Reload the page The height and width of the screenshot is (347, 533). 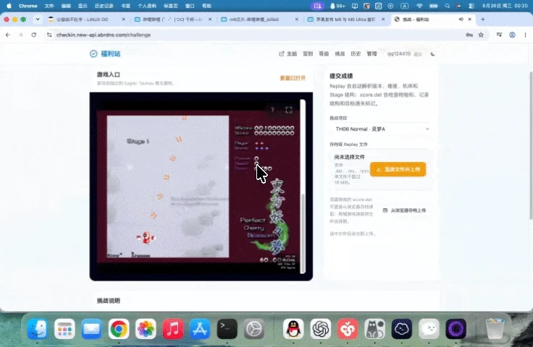click(x=33, y=35)
